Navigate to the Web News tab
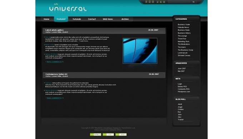The width and height of the screenshot is (243, 139). (108, 19)
